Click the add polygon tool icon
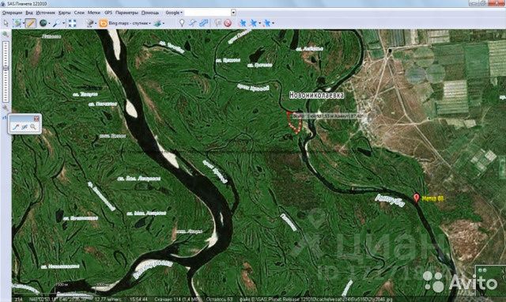This screenshot has height=302, width=506. click(203, 23)
